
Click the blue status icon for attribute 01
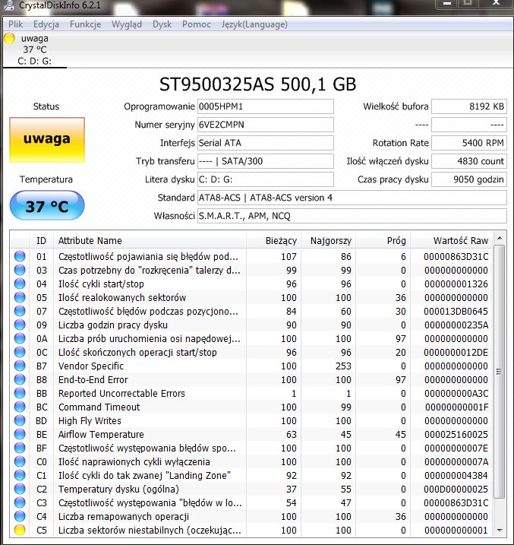[20, 256]
